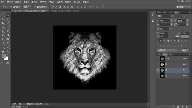Select the Rectangular Marquee tool
This screenshot has height=108, width=192.
[x=3, y=15]
